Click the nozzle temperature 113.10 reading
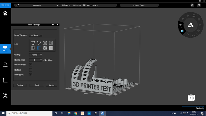206x116 pixels. (x=68, y=5)
